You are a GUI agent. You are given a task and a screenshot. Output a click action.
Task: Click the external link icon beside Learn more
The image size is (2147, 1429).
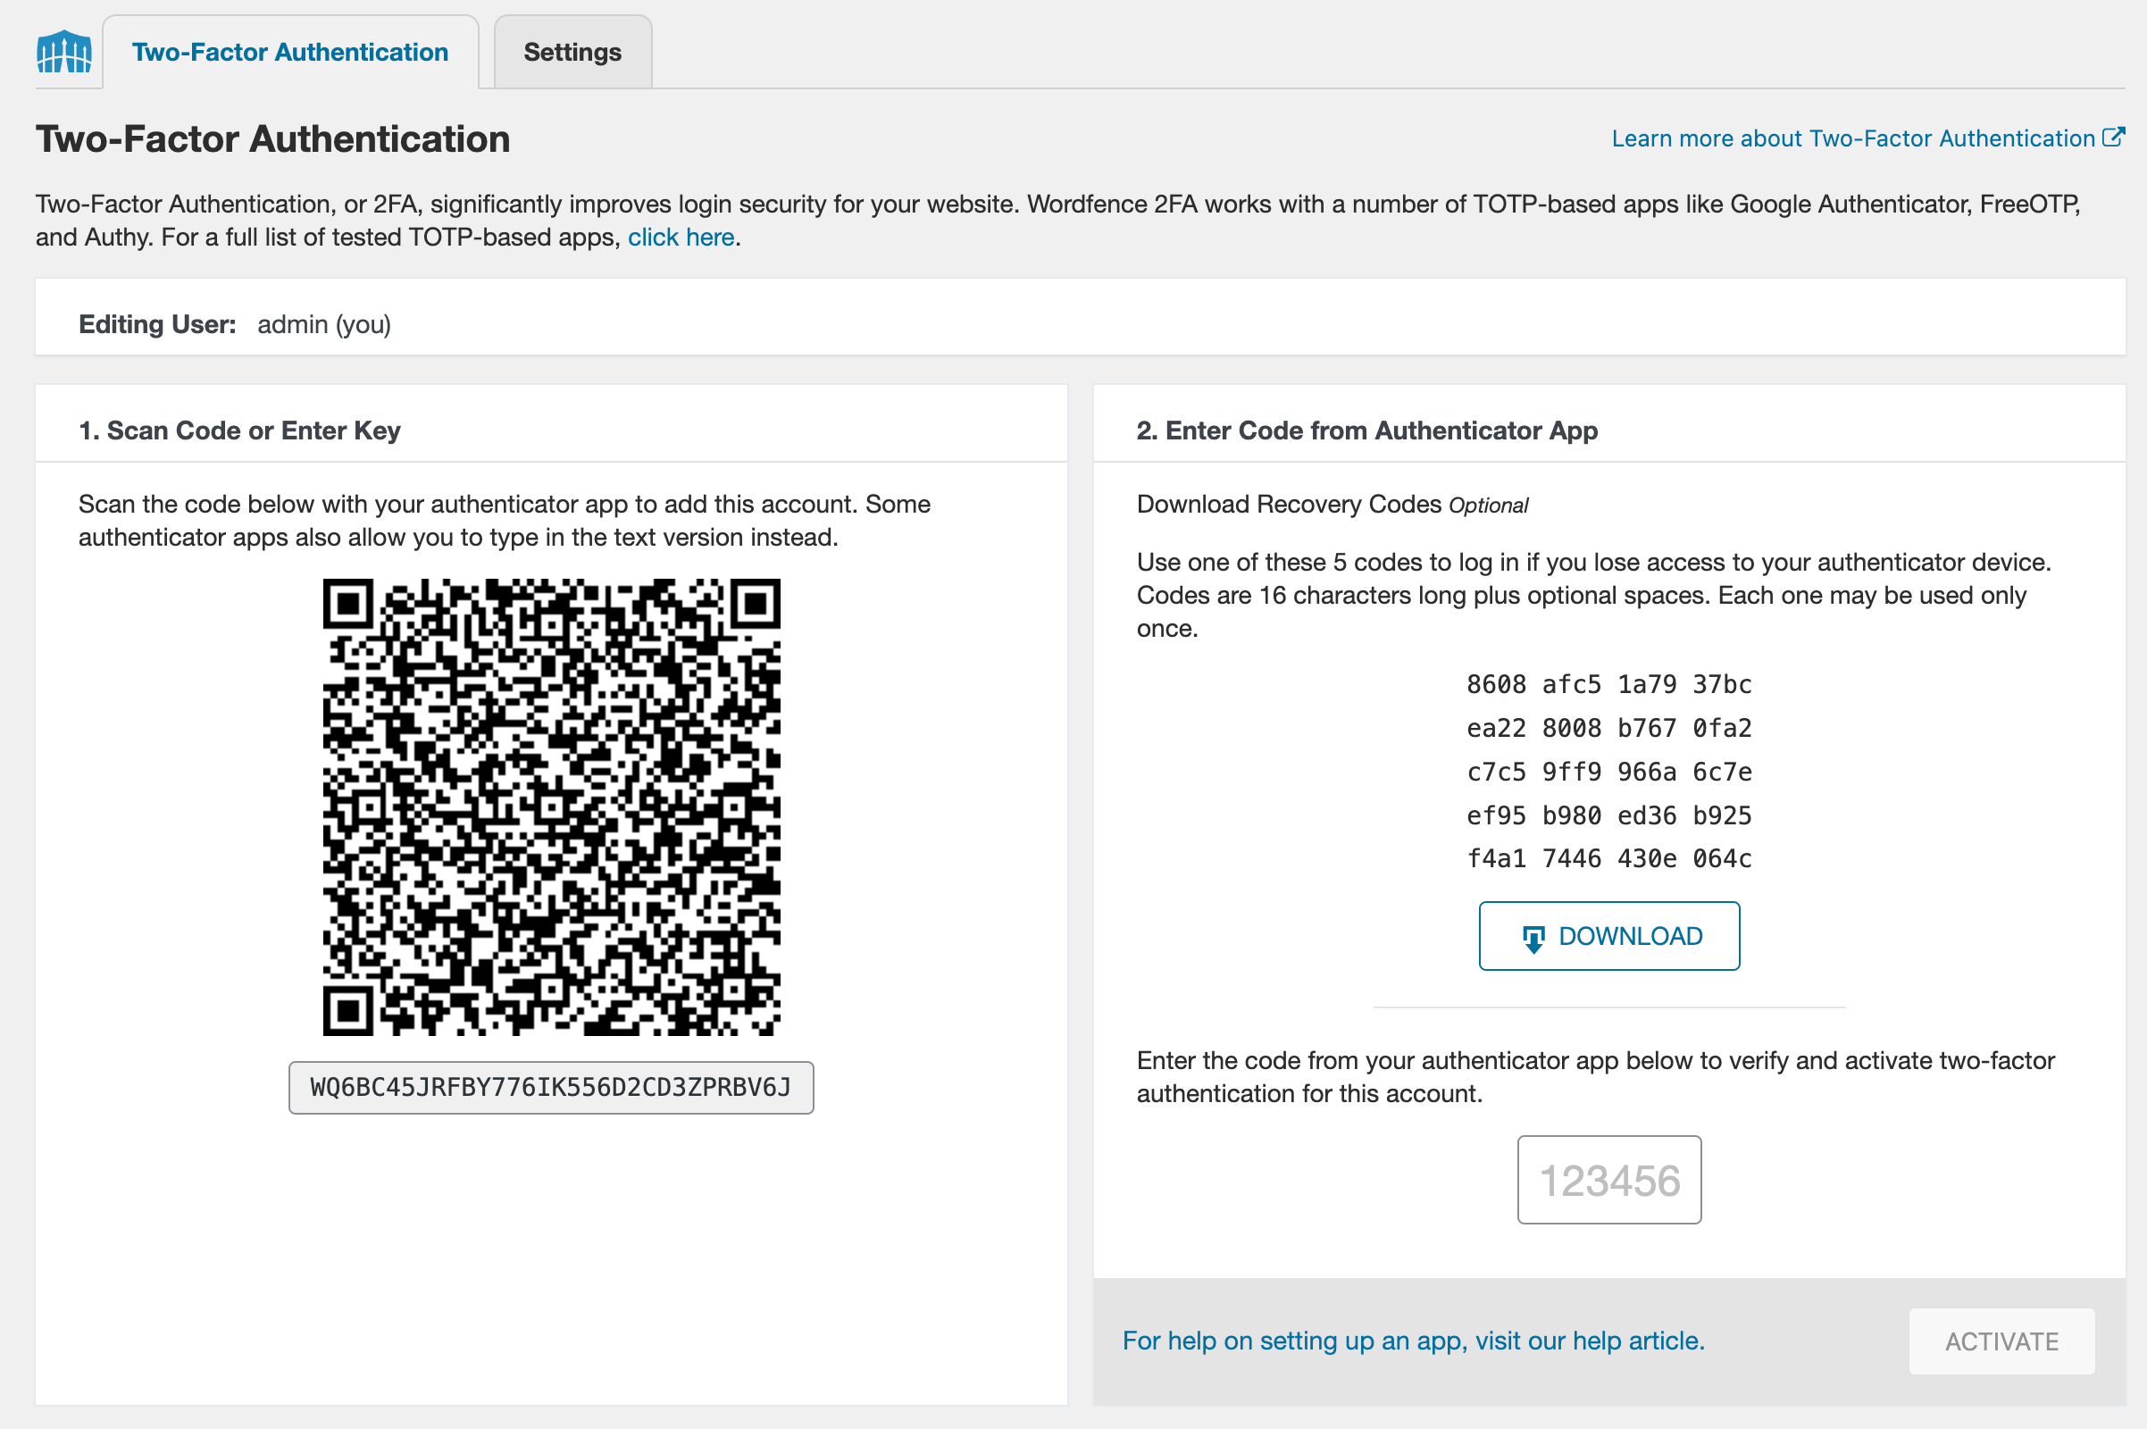point(2113,138)
